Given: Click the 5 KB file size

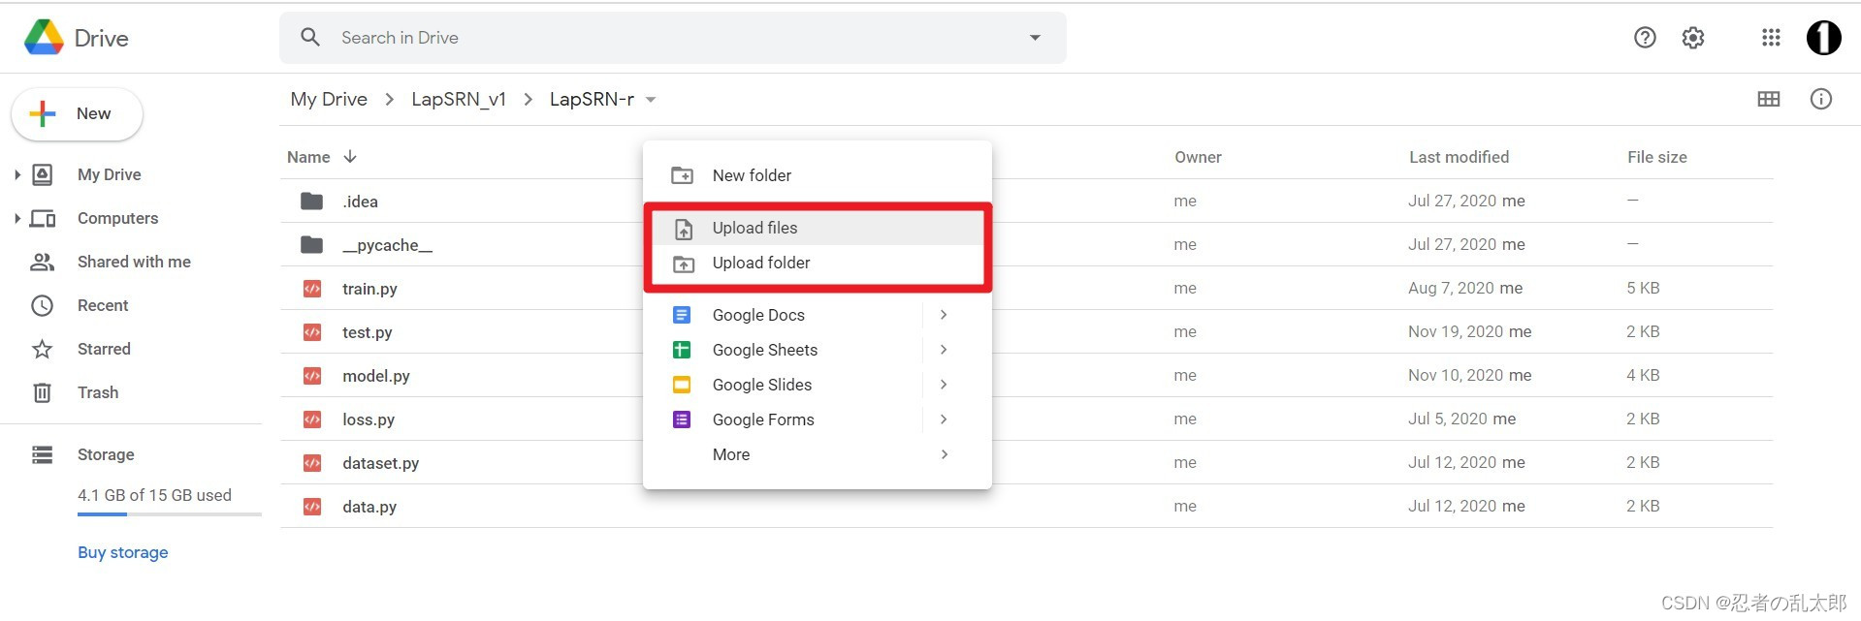Looking at the screenshot, I should (x=1643, y=288).
